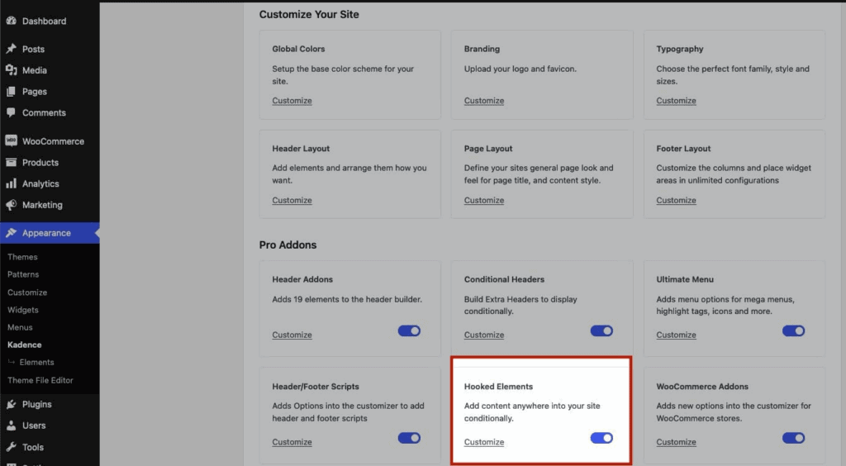Viewport: 846px width, 466px height.
Task: Select the Pages icon in sidebar
Action: pos(11,92)
